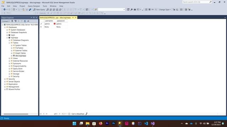The image size is (227, 127).
Task: Click Disconnect plug icon in Object Explorer
Action: pyautogui.click(x=16, y=21)
